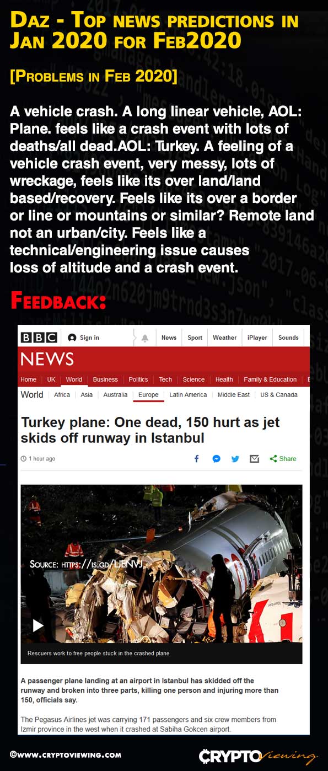
Task: Share article via Twitter bird icon
Action: click(x=235, y=458)
